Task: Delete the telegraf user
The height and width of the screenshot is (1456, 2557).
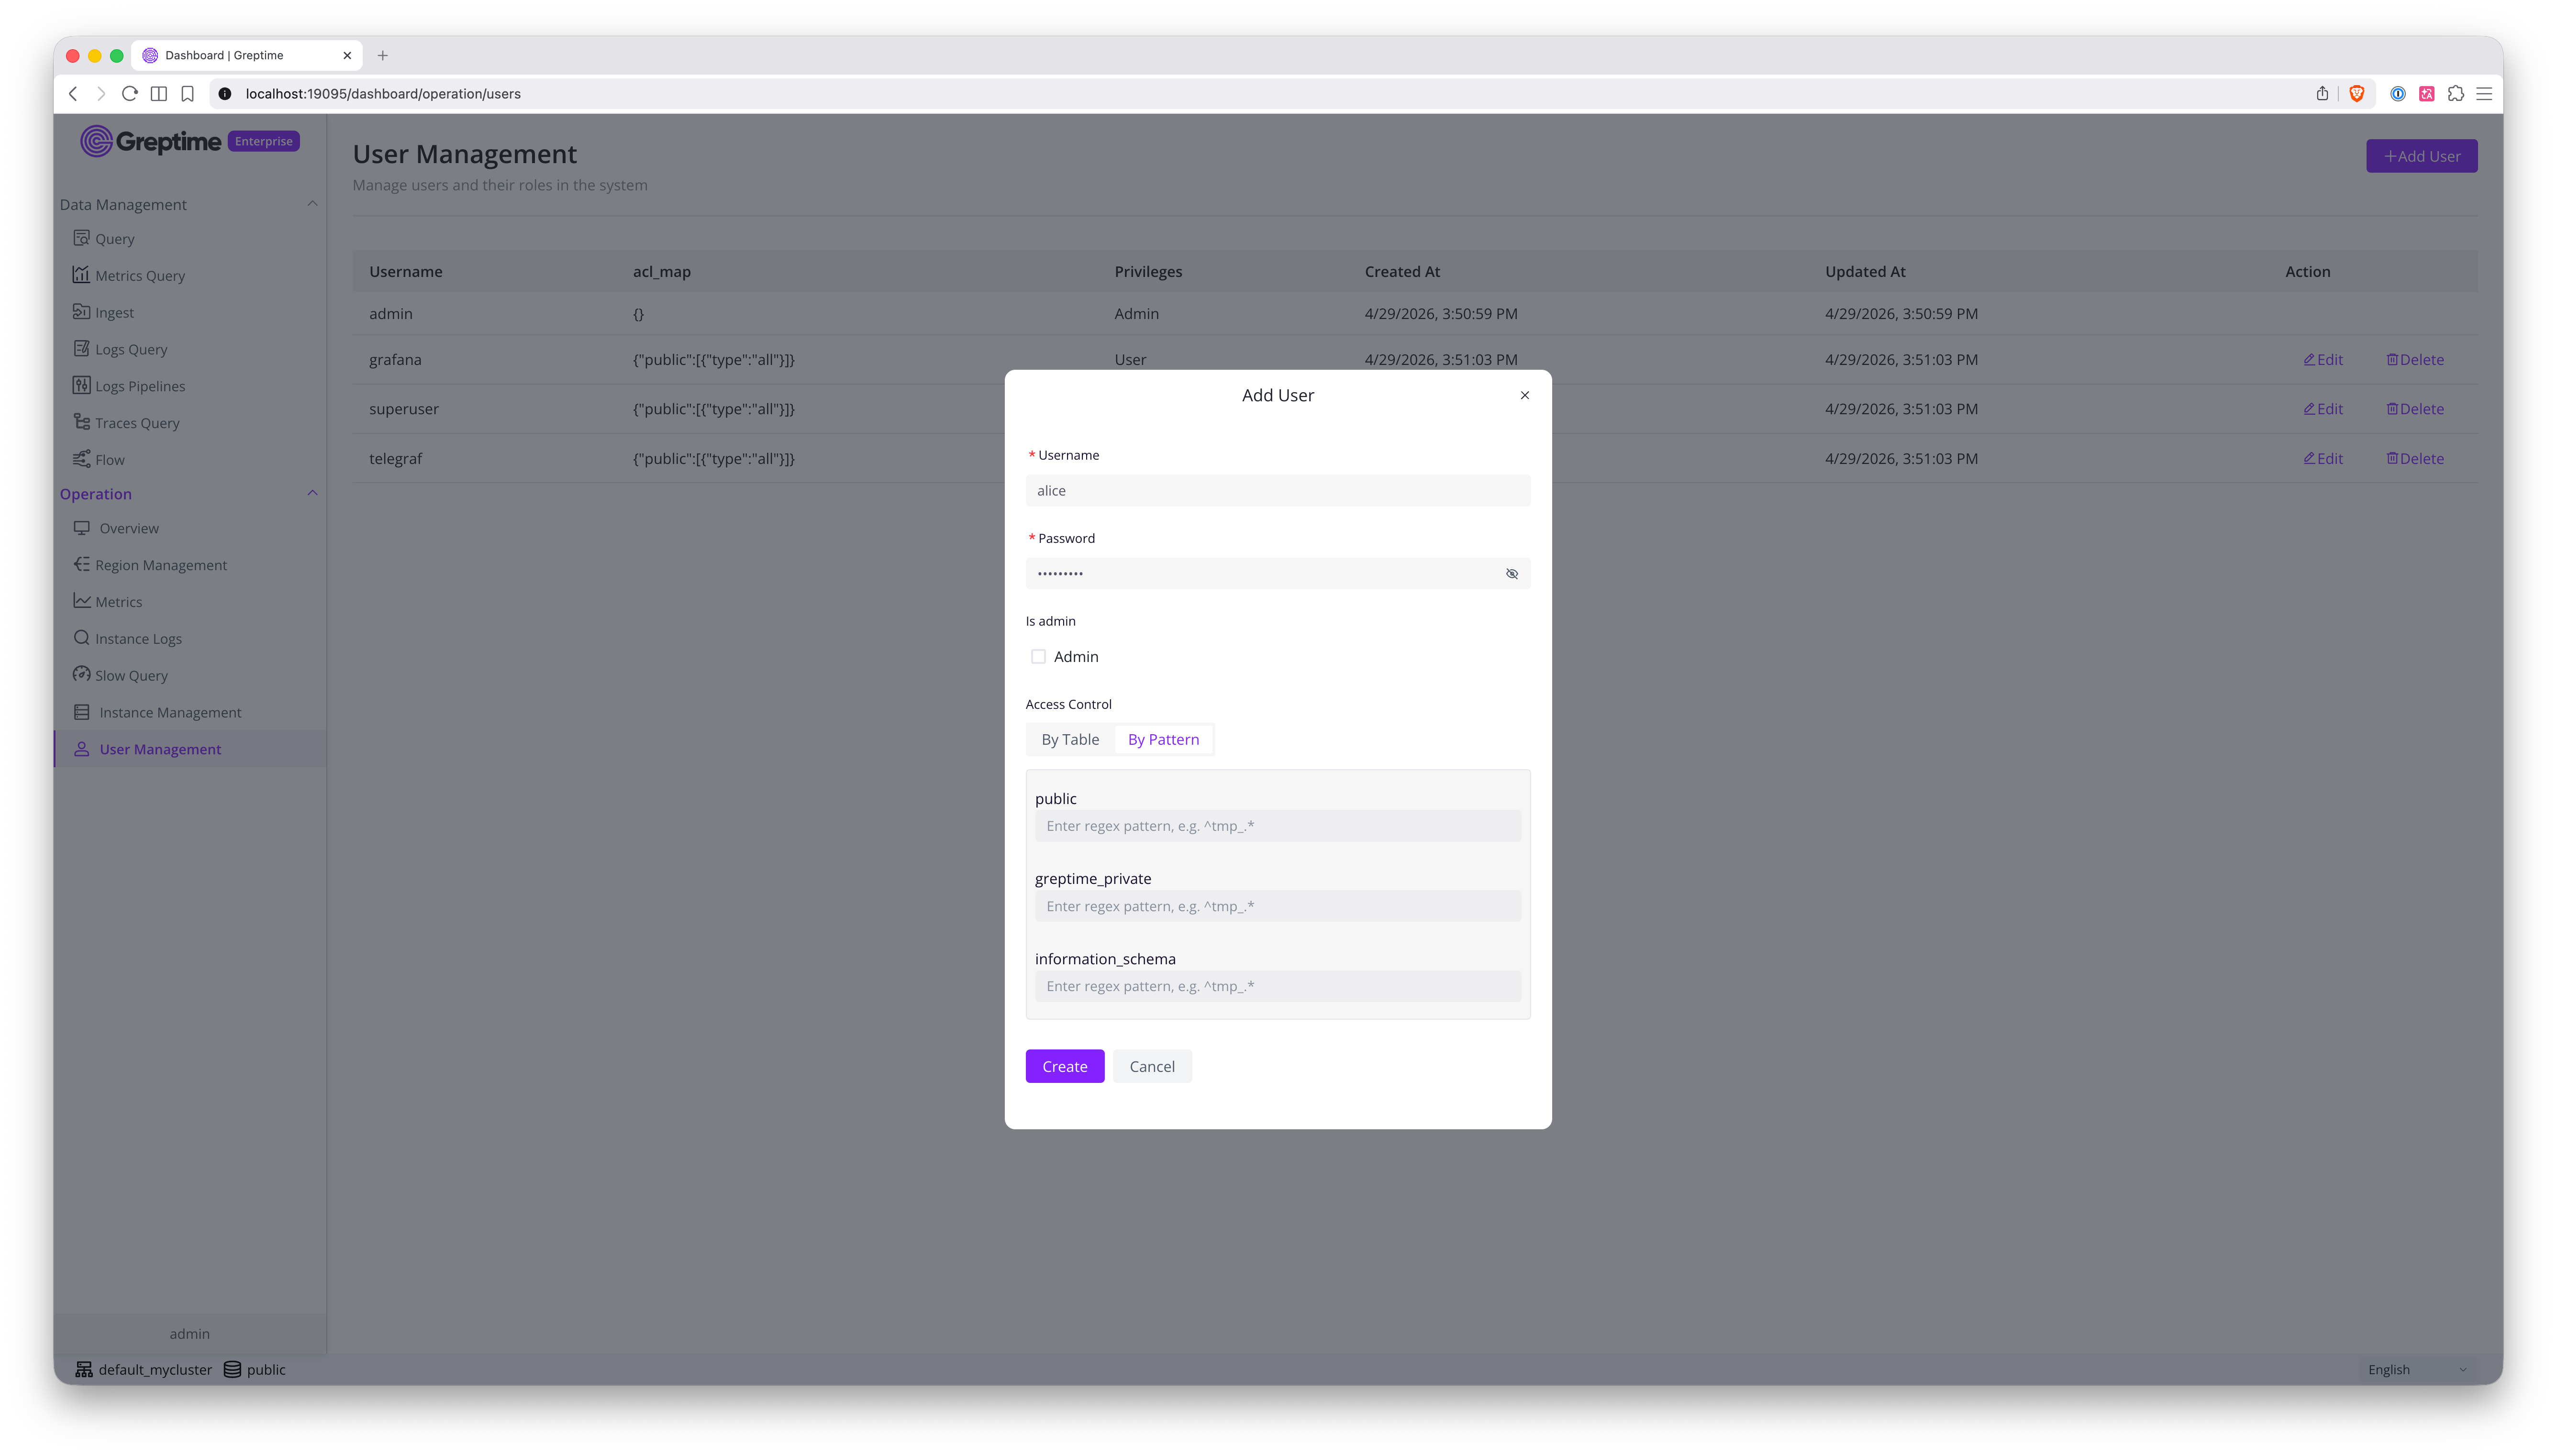Action: coord(2414,459)
